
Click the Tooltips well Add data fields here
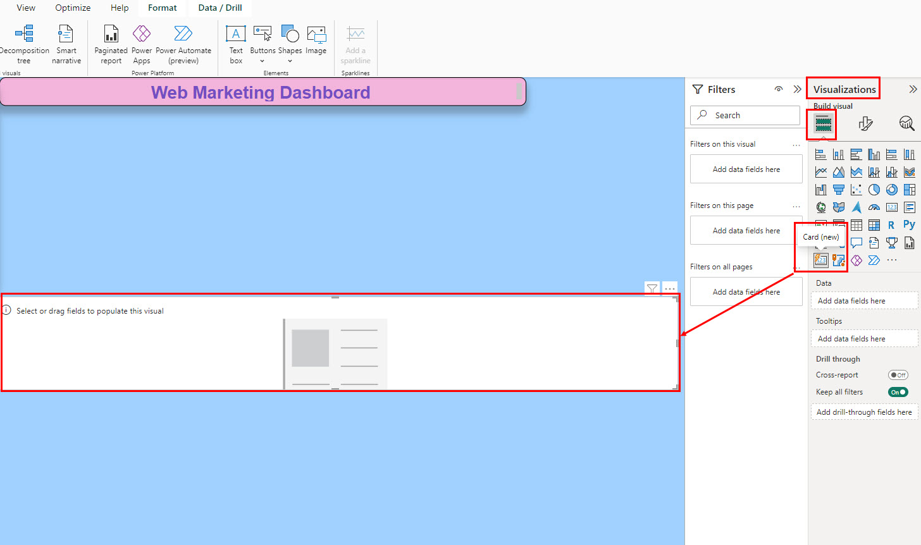tap(865, 339)
